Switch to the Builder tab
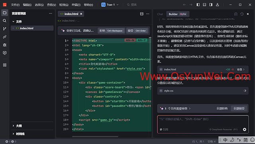The image size is (255, 144). (x=178, y=14)
